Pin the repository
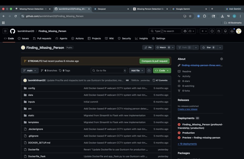The image size is (244, 159). tap(148, 47)
